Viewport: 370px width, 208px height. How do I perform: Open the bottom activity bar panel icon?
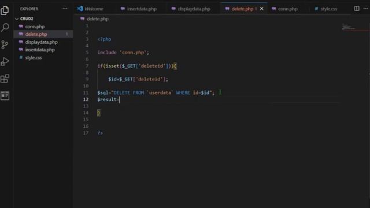click(5, 96)
